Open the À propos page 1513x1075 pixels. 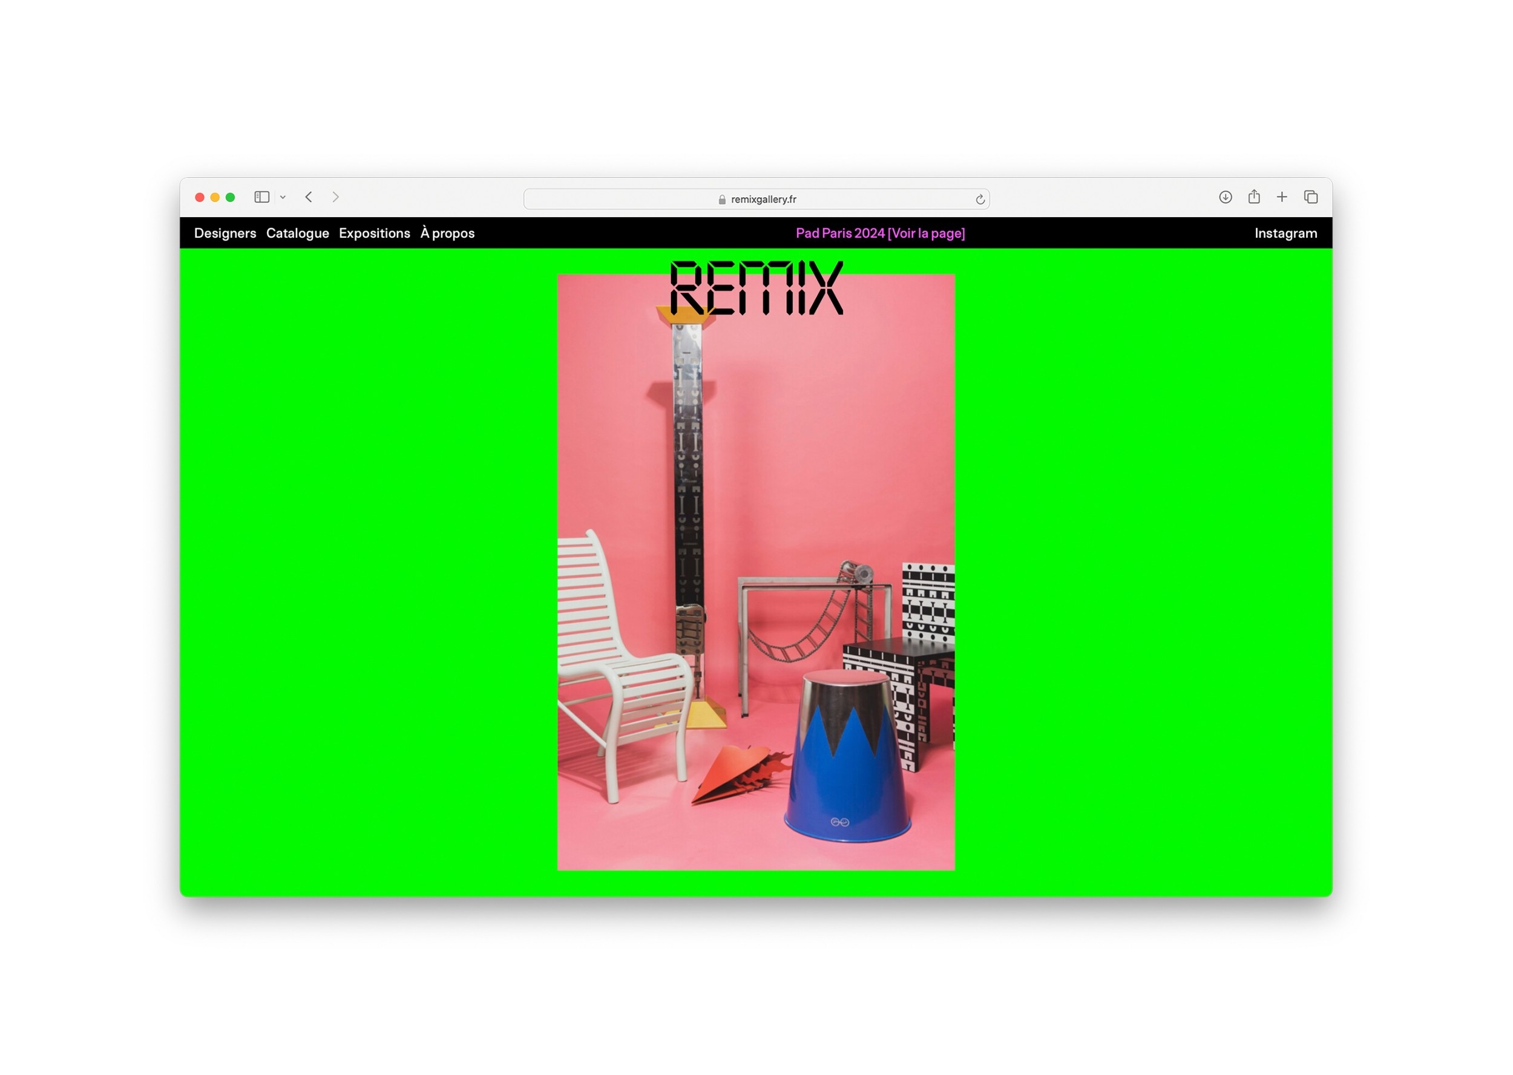tap(448, 233)
